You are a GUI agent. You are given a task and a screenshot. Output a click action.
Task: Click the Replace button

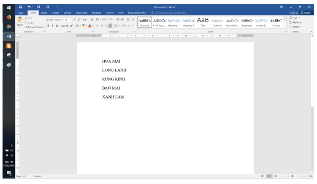coord(295,22)
